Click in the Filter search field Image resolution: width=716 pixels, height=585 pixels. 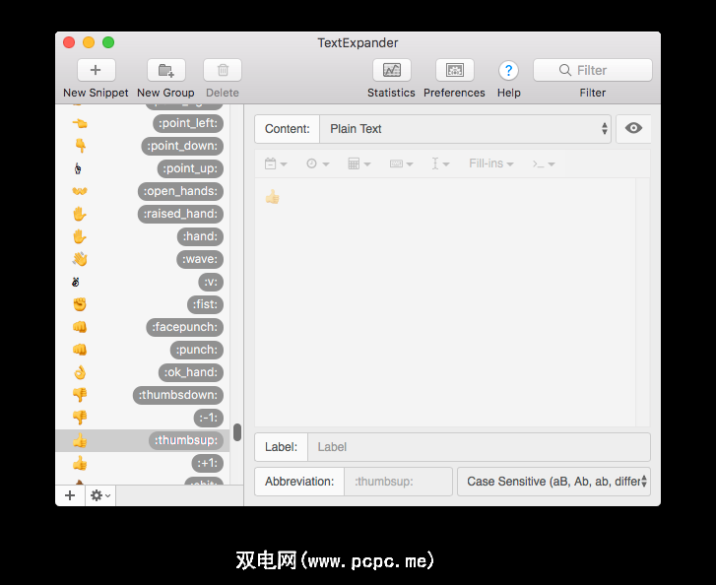pos(592,70)
